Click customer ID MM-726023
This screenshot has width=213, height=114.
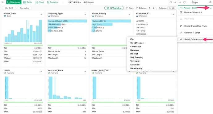click(141, 34)
